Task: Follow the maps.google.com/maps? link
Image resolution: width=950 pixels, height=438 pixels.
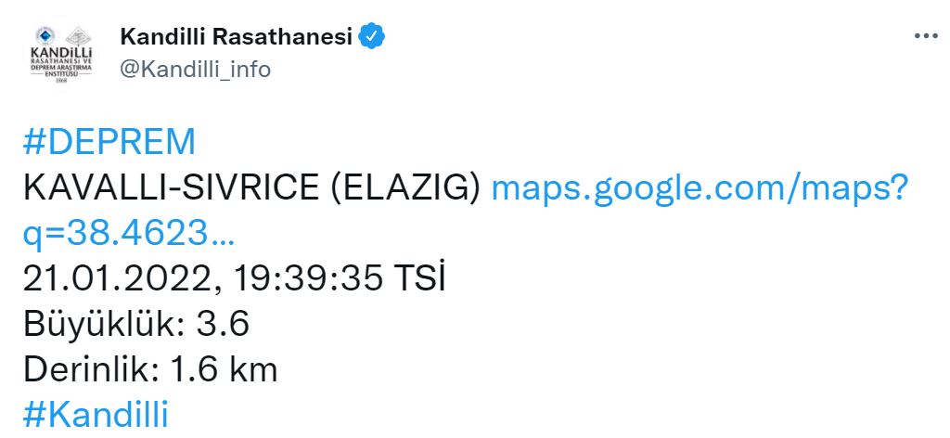Action: coord(698,188)
